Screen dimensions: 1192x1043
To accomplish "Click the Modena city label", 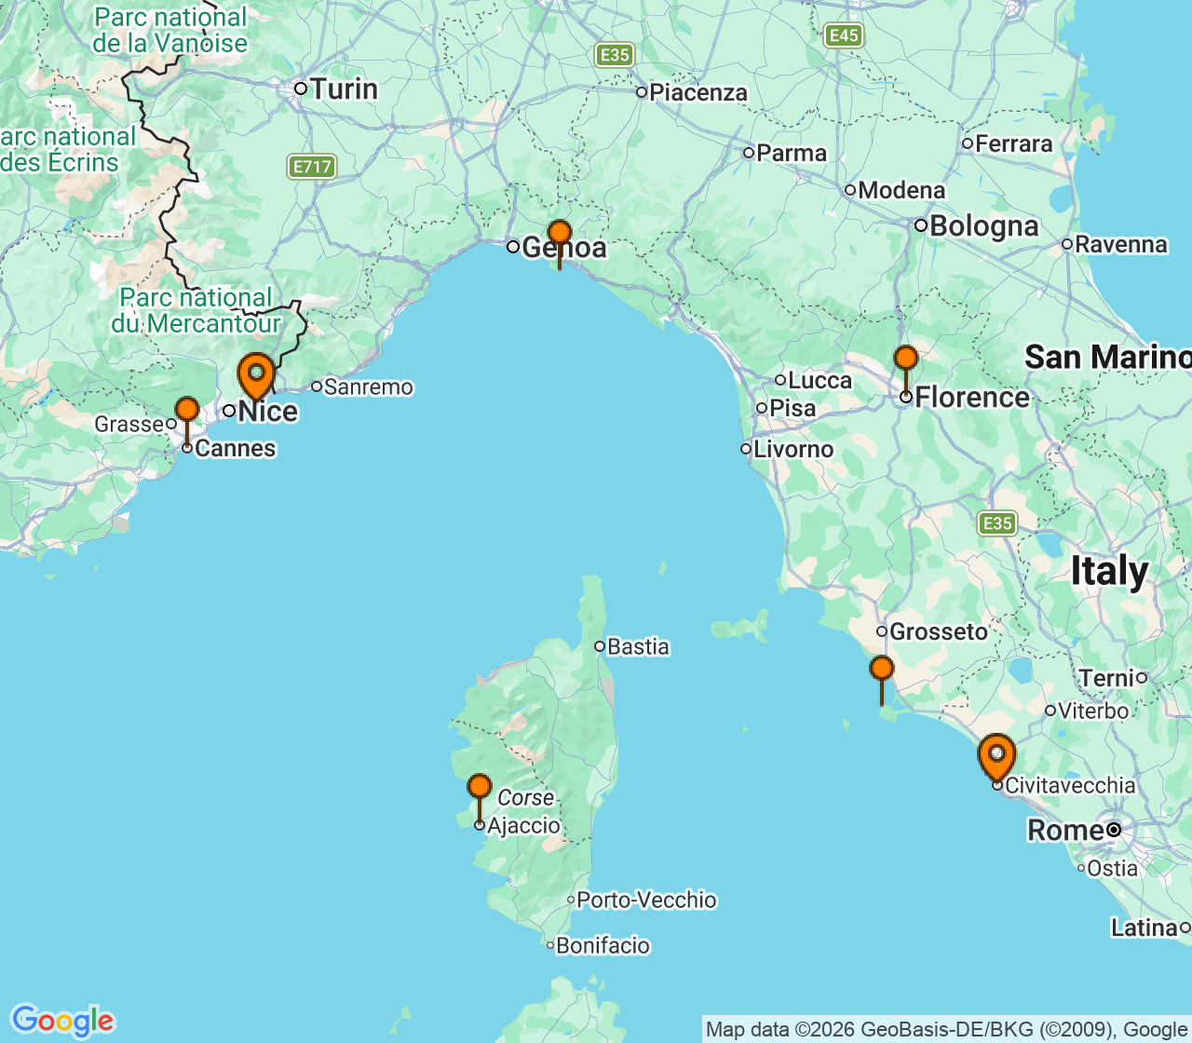I will [901, 190].
